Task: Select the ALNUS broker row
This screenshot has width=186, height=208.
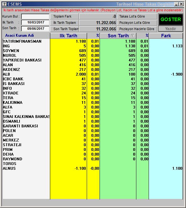Action: point(93,168)
